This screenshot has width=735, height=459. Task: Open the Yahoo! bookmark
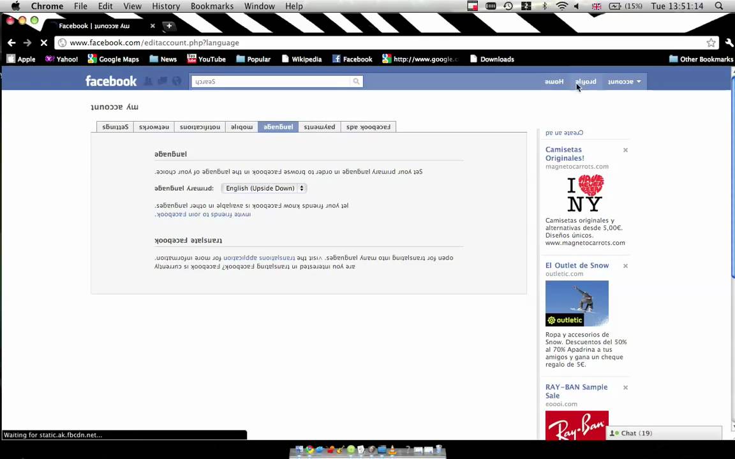click(61, 59)
